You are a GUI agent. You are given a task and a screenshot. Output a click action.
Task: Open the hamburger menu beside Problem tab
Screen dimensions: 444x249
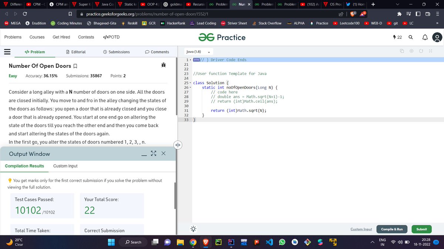tap(7, 52)
